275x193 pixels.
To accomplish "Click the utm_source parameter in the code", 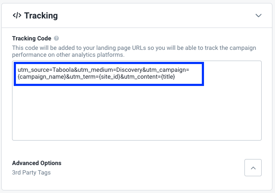I will (34, 70).
